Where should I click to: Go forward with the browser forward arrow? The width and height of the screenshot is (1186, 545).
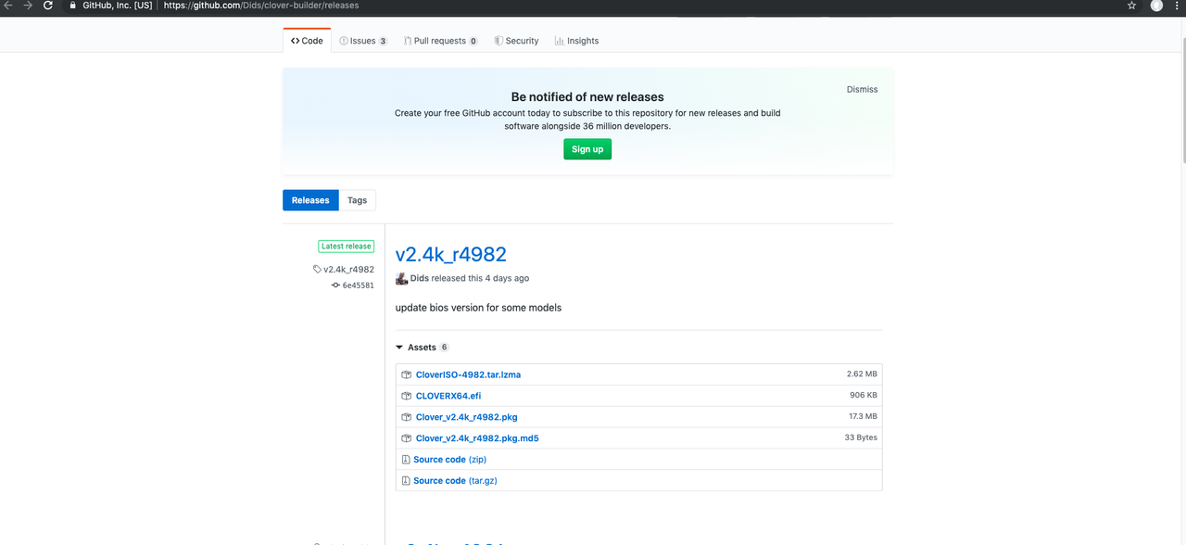[x=28, y=6]
